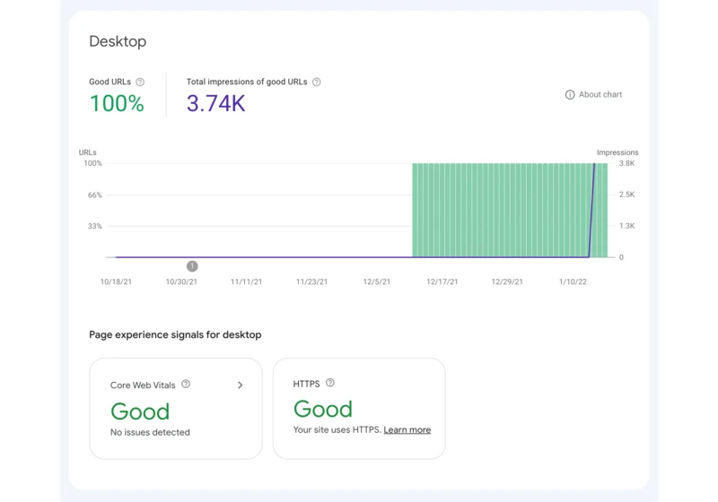This screenshot has height=502, width=718.
Task: Click the Core Web Vitals help icon
Action: pos(186,384)
